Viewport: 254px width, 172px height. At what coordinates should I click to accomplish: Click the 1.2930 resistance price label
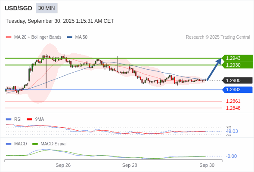pyautogui.click(x=237, y=65)
